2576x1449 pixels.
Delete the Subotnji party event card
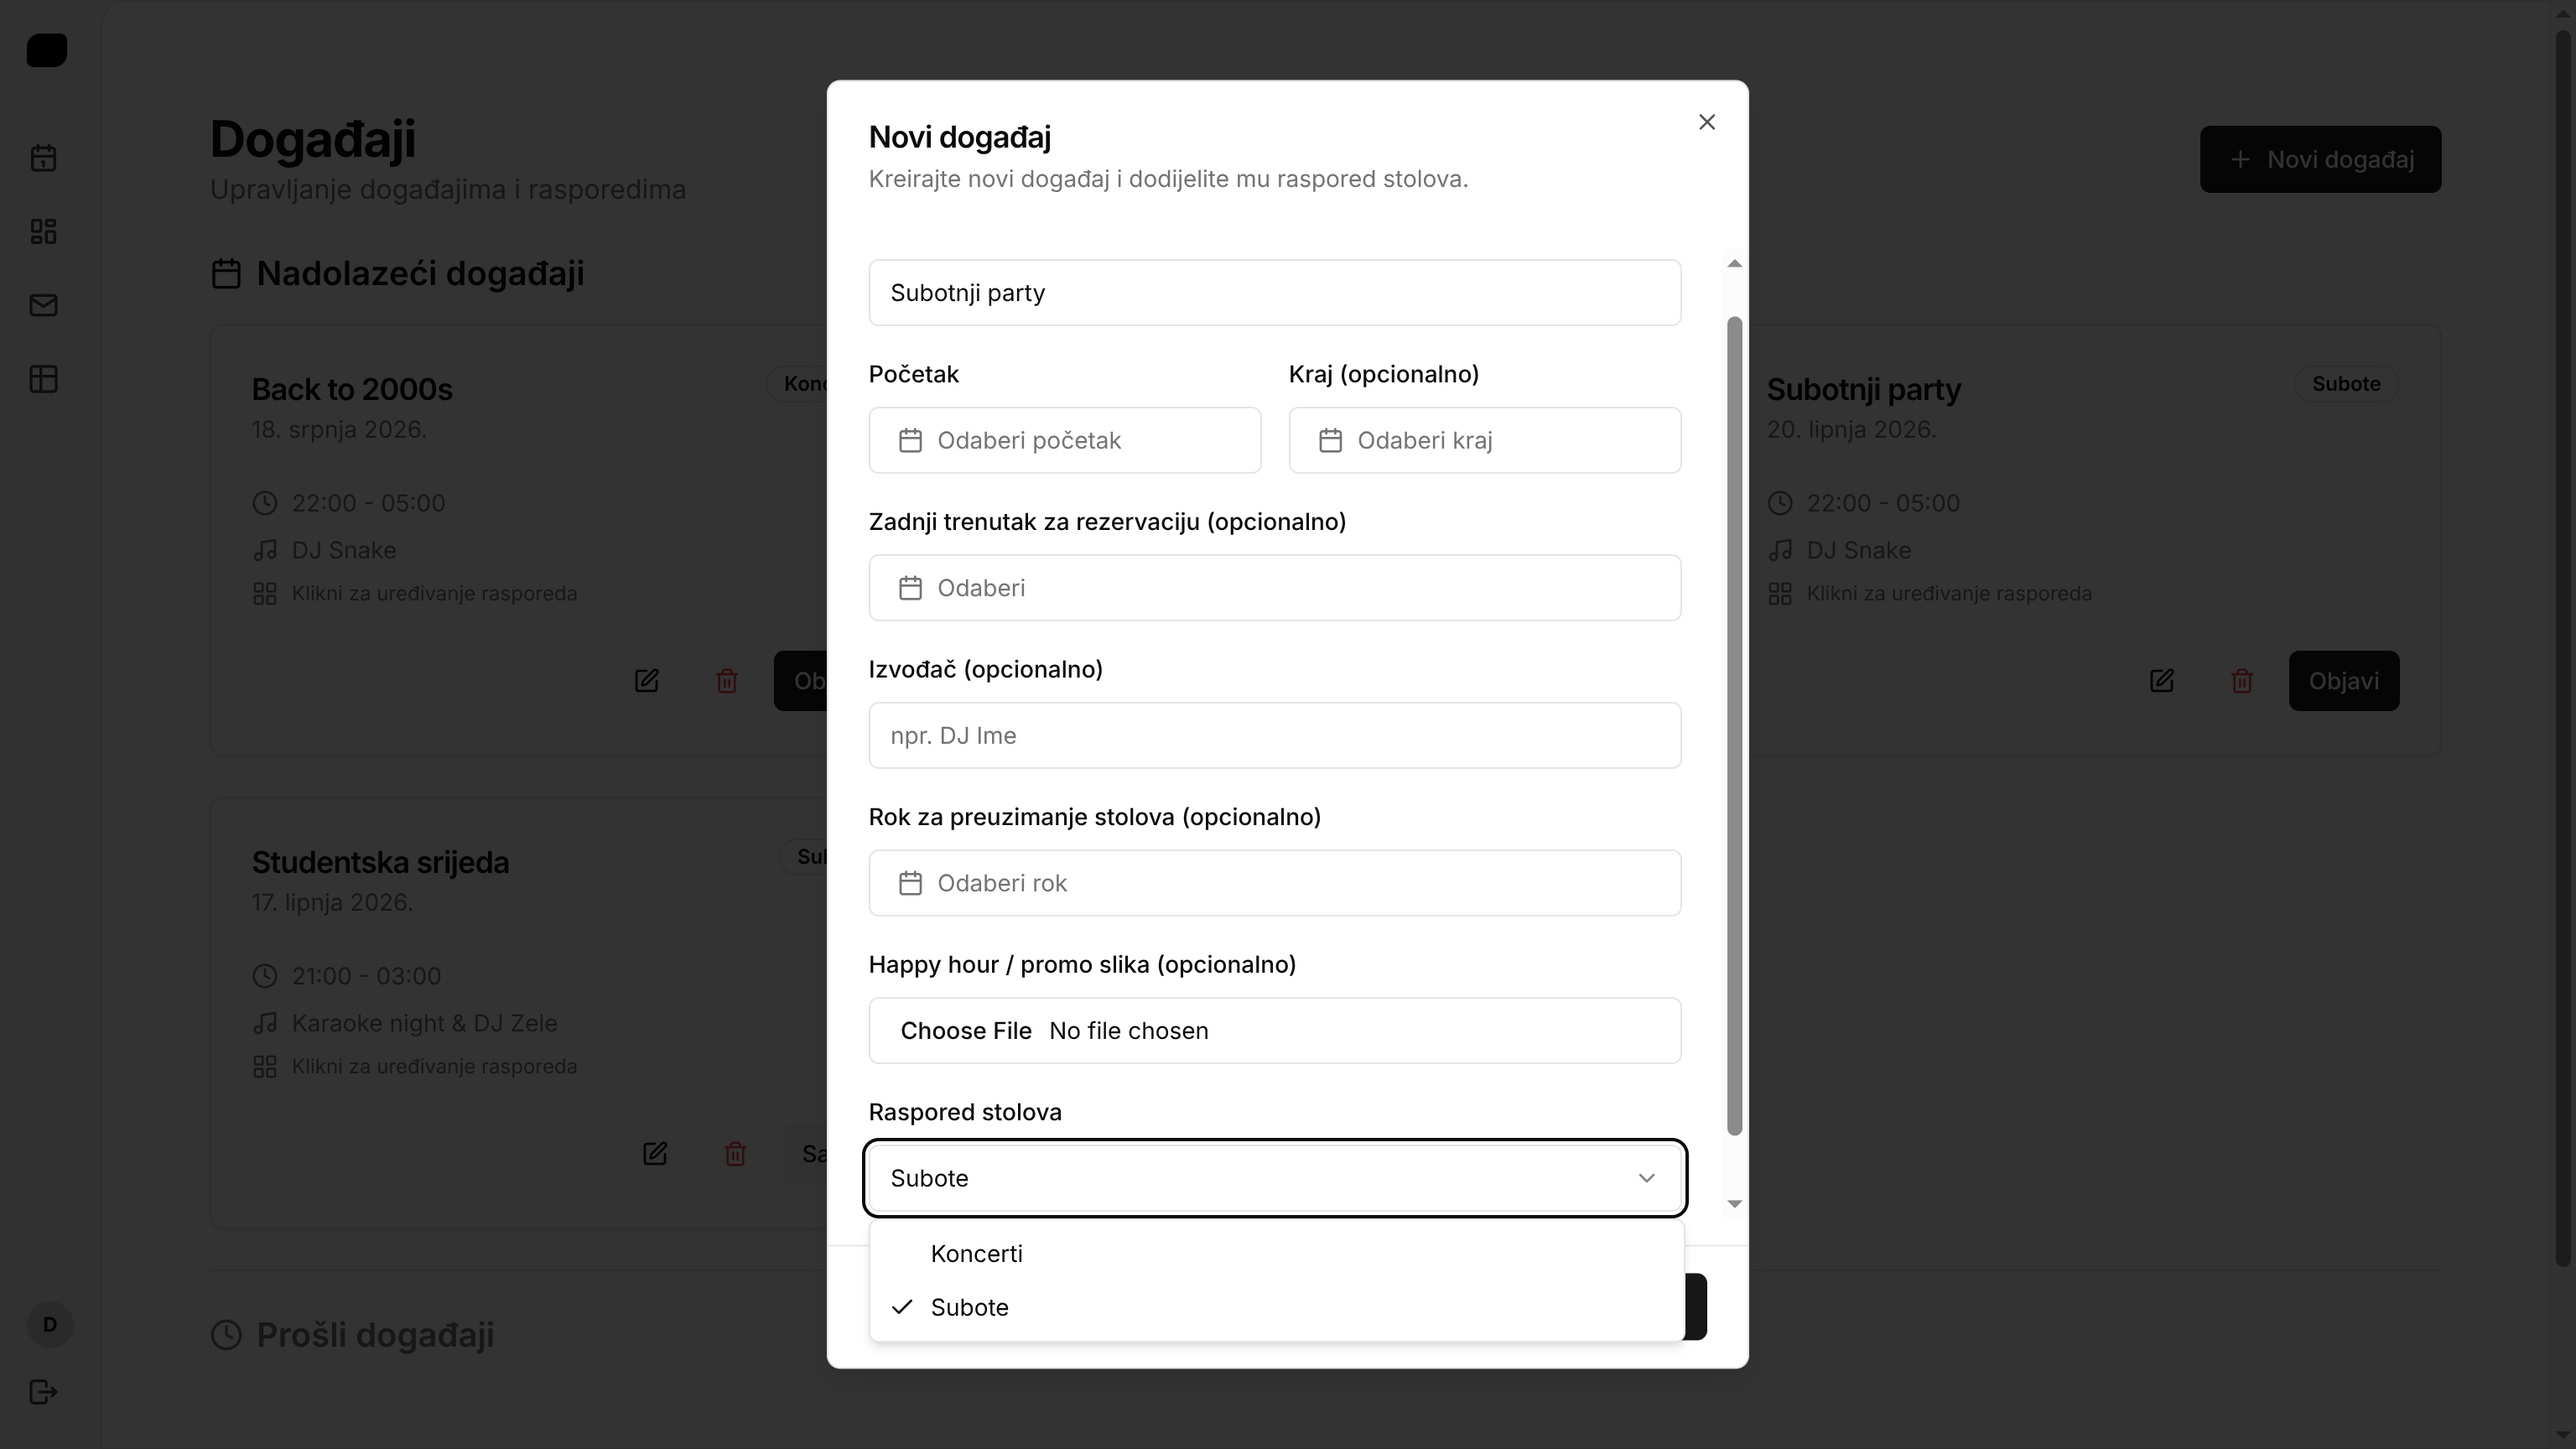click(2241, 681)
